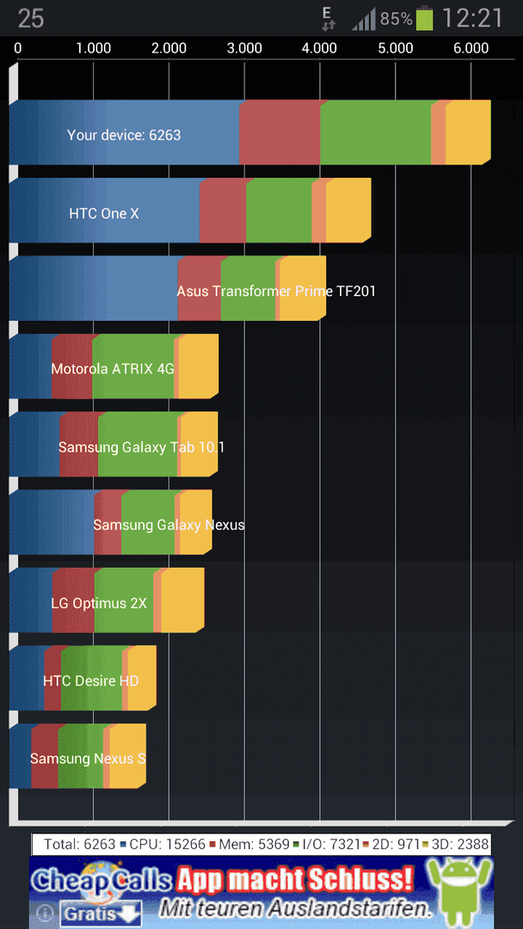Select the Samsung Nexus S bar label
The image size is (523, 929).
click(88, 759)
